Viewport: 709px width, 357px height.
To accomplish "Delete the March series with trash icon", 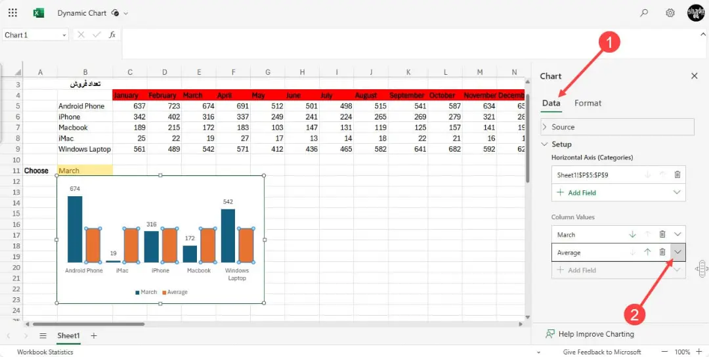I will pyautogui.click(x=662, y=234).
